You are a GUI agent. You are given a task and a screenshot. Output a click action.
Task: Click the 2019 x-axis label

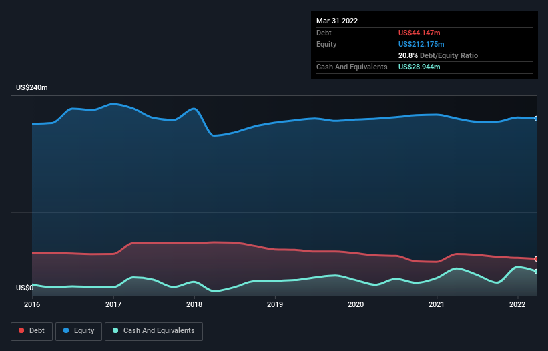tap(275, 304)
